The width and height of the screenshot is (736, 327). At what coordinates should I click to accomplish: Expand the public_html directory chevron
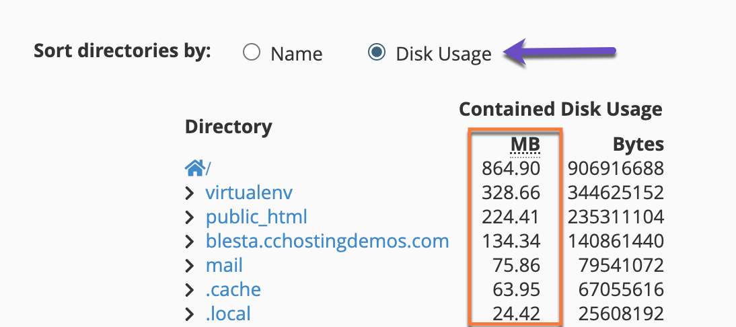(190, 217)
